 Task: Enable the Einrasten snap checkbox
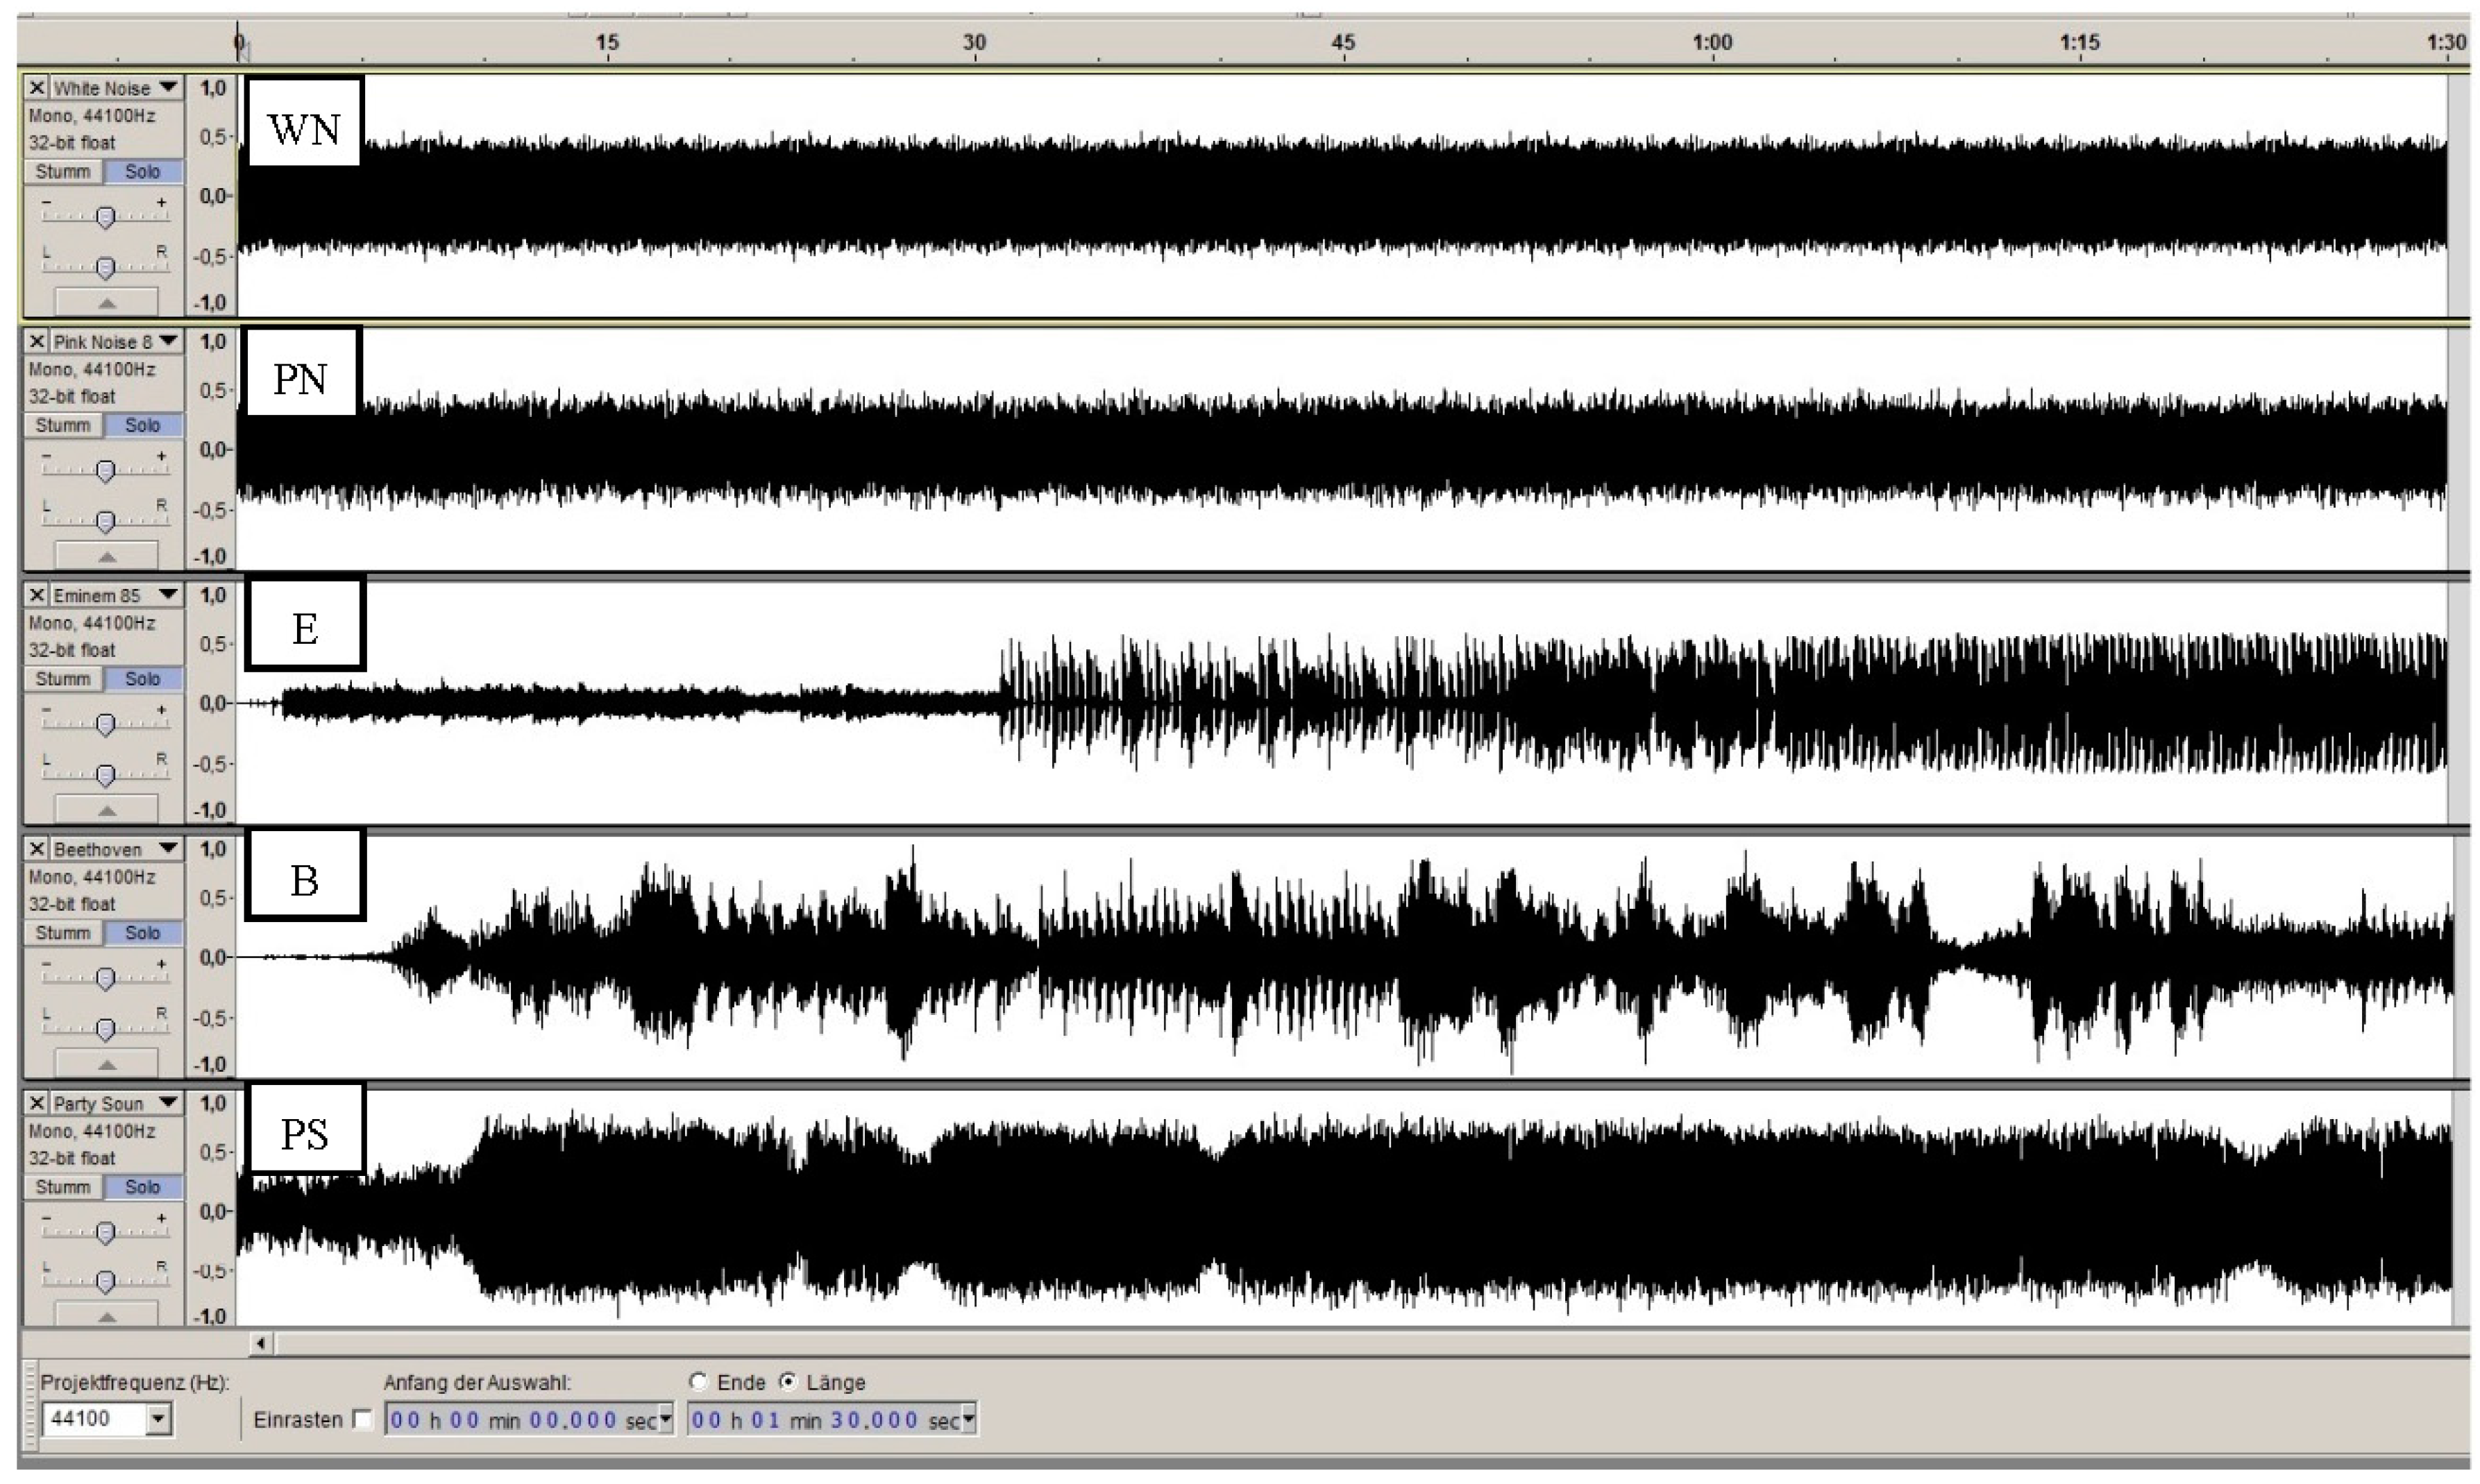coord(362,1419)
